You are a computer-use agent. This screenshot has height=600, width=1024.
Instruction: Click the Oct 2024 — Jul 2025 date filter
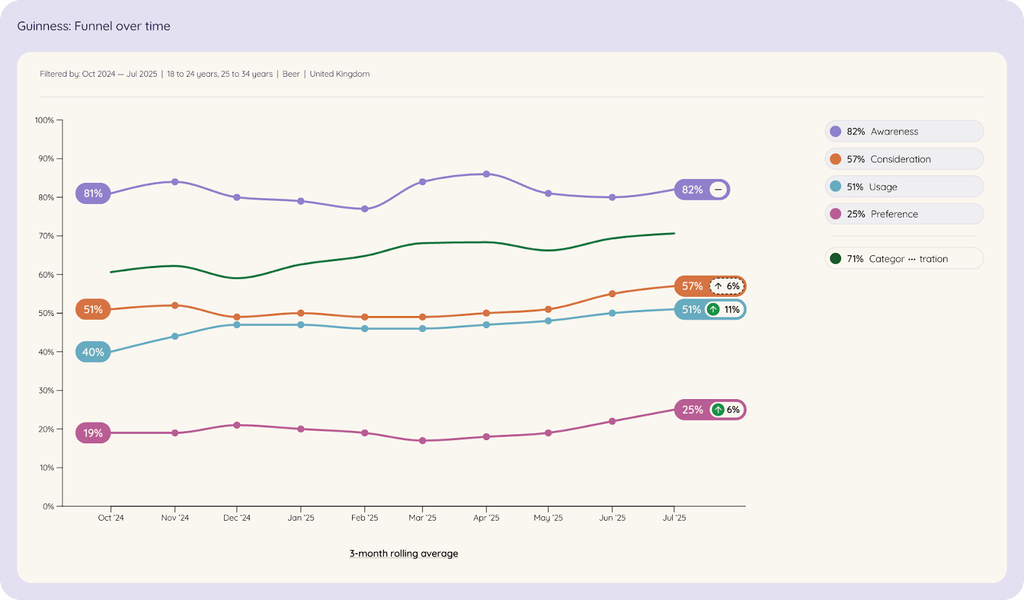pos(120,74)
